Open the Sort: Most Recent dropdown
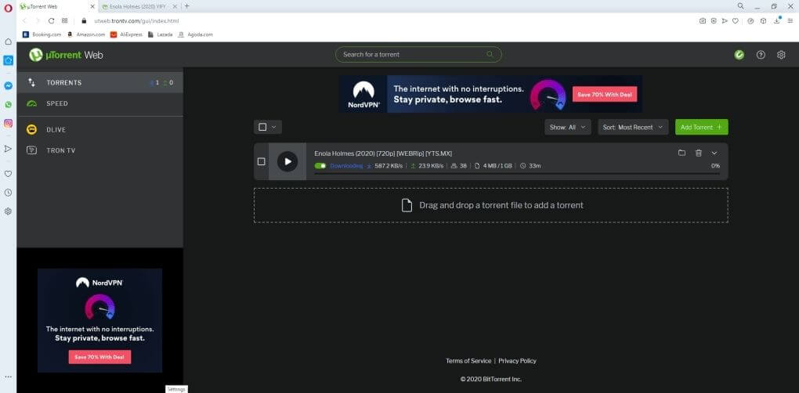Viewport: 799px width, 393px height. [x=634, y=127]
